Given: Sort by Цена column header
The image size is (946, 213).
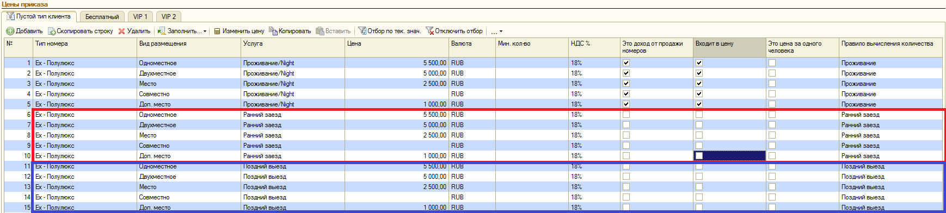Looking at the screenshot, I should click(x=397, y=48).
